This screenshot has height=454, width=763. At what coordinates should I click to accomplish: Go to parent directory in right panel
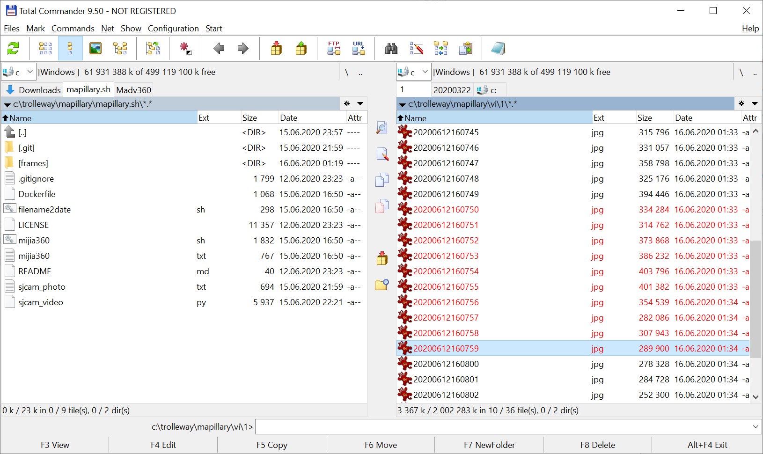pos(755,72)
